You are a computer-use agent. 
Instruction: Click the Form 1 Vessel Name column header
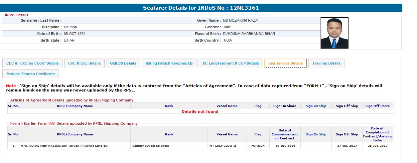tap(227, 134)
